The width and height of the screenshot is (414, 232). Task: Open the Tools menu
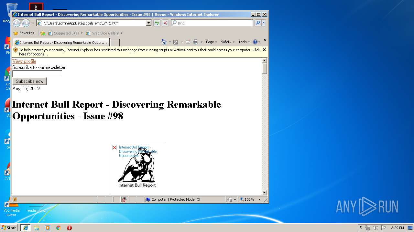tap(244, 42)
